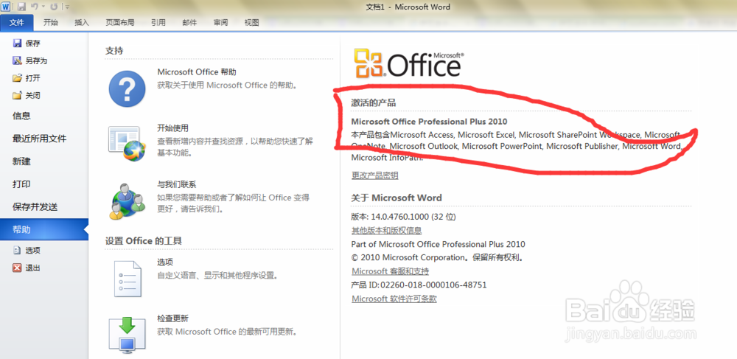Switch to the 开始 ribbon tab
737x359 pixels.
(51, 22)
